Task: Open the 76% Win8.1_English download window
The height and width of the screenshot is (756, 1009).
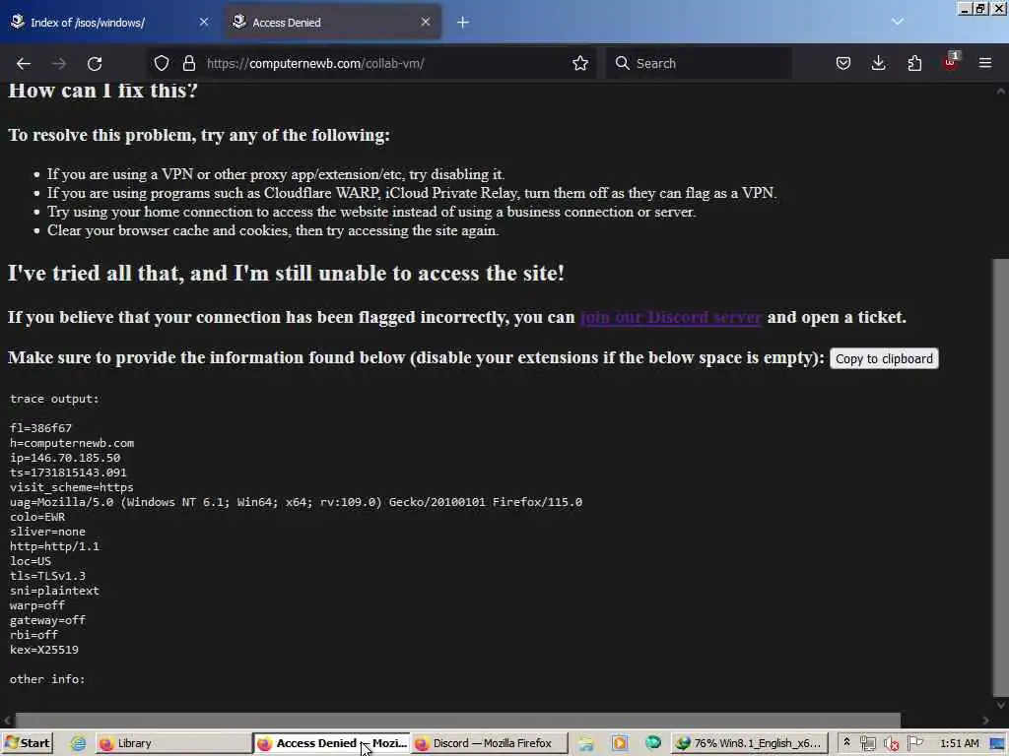Action: point(749,743)
